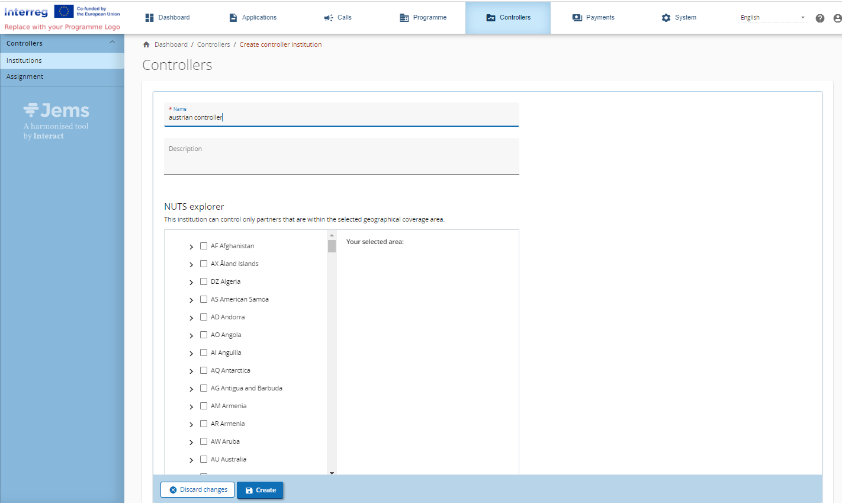Click the NUTS explorer scrollbar down arrow

(332, 473)
